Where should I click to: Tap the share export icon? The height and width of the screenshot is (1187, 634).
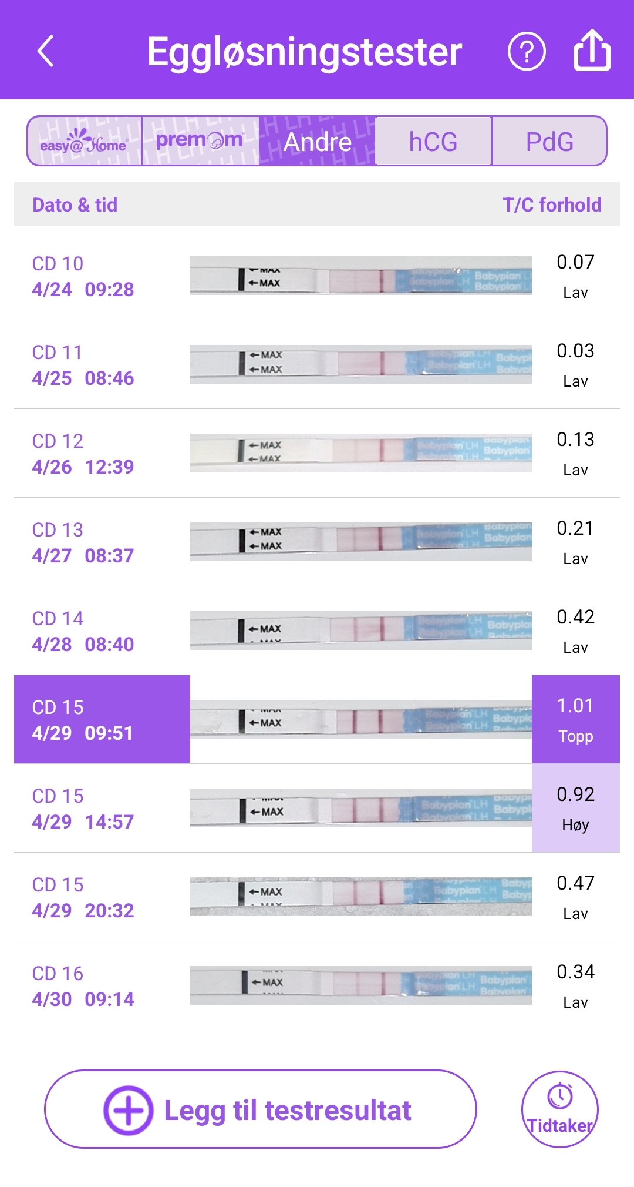592,51
